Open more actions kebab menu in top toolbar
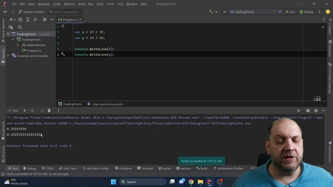 (319, 12)
